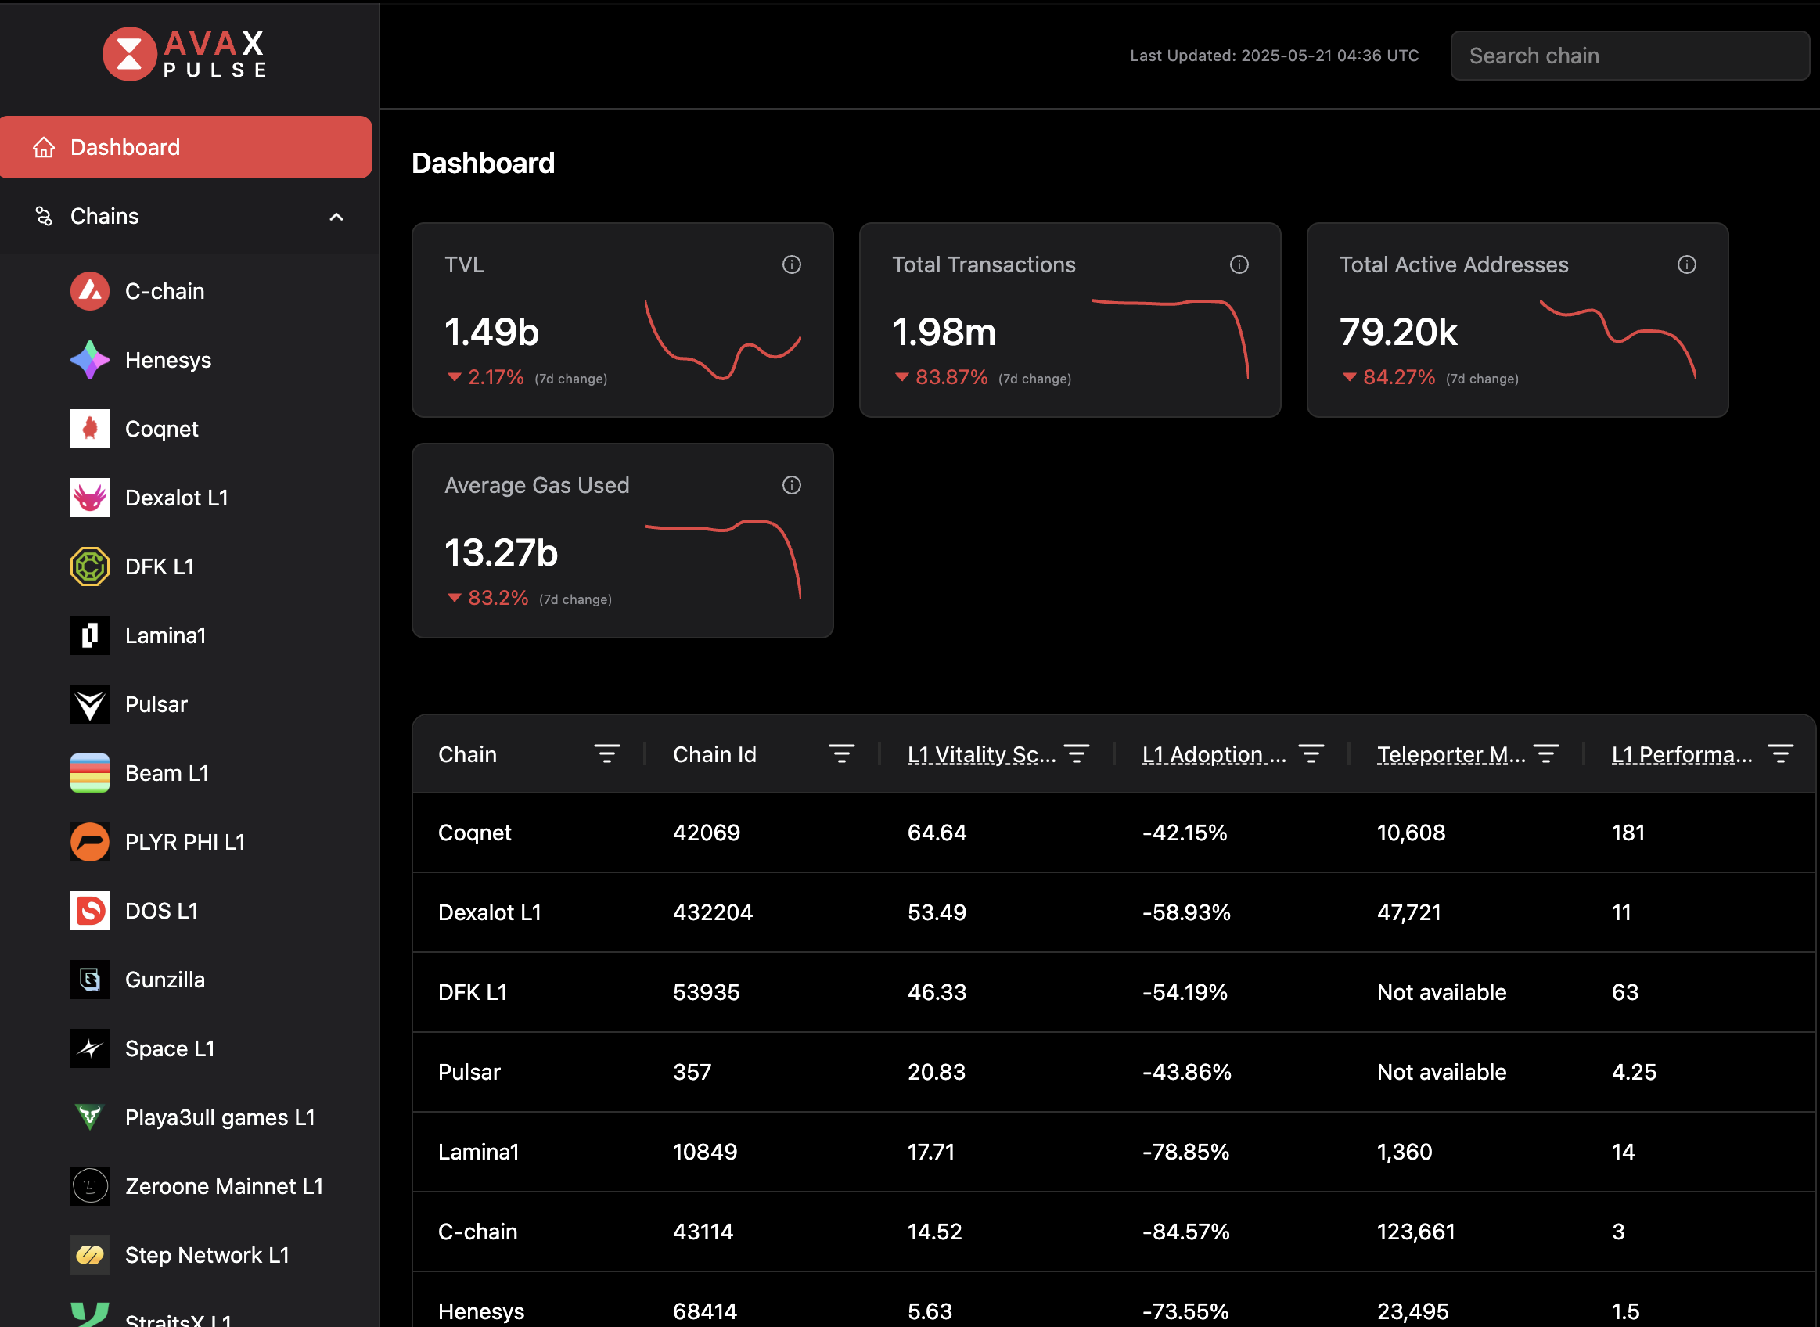Show info for Total Active Addresses
This screenshot has width=1820, height=1327.
[1687, 264]
